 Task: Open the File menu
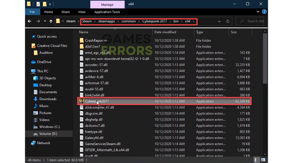pyautogui.click(x=32, y=12)
